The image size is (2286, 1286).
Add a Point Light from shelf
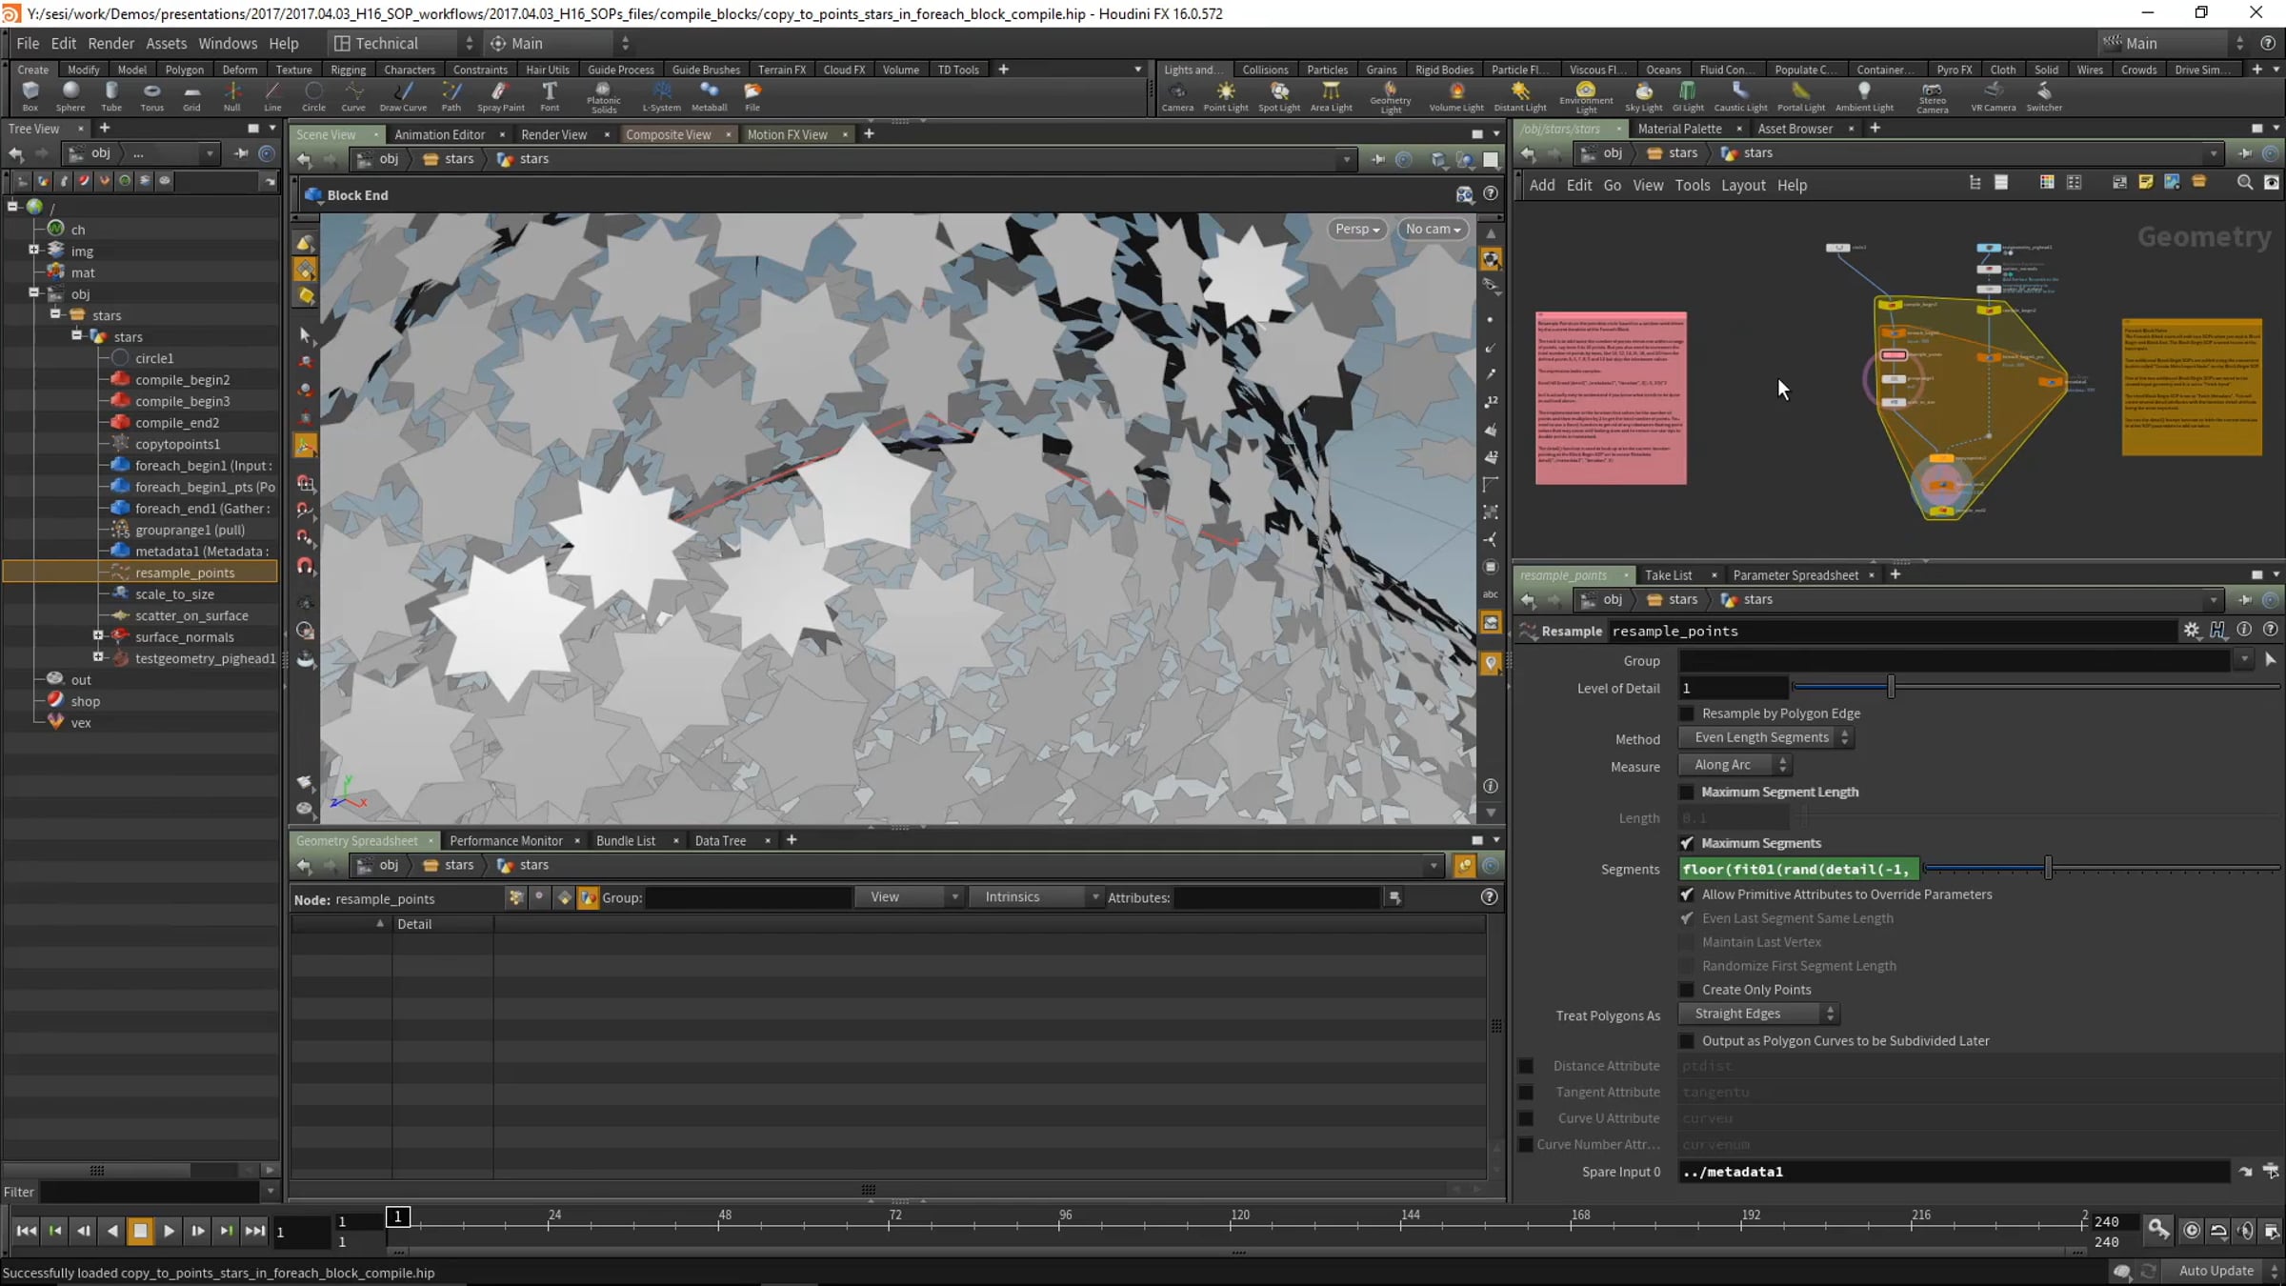(1226, 96)
